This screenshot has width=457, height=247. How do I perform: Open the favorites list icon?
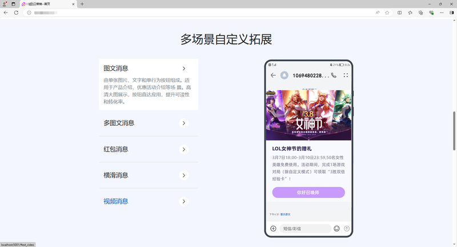point(410,13)
